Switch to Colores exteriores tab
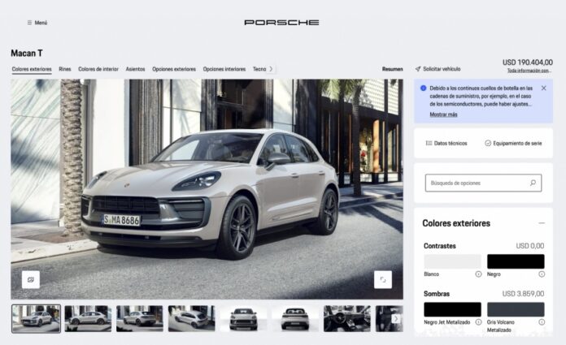The image size is (566, 345). (32, 69)
